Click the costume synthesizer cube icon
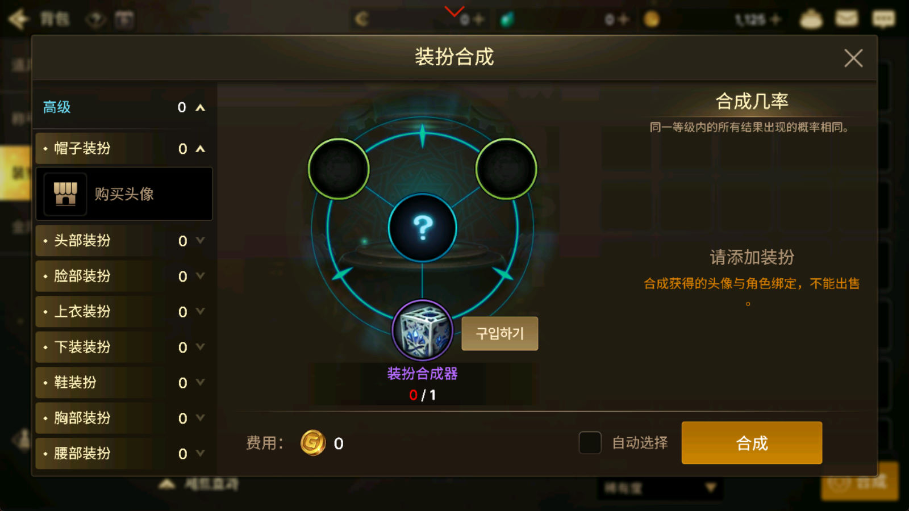Screen dimensions: 909x511 (422, 330)
